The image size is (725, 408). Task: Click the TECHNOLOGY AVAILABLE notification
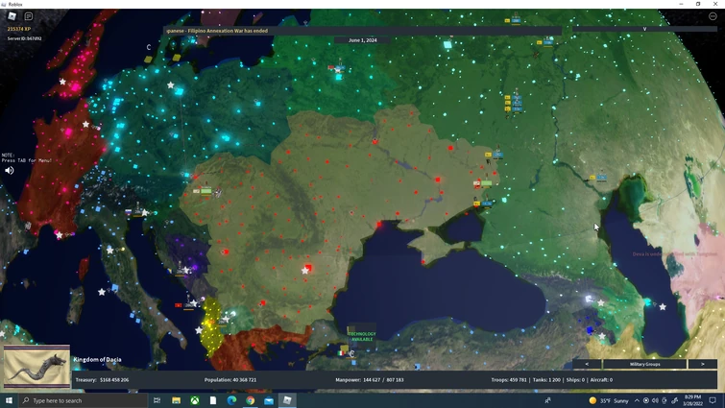point(362,336)
